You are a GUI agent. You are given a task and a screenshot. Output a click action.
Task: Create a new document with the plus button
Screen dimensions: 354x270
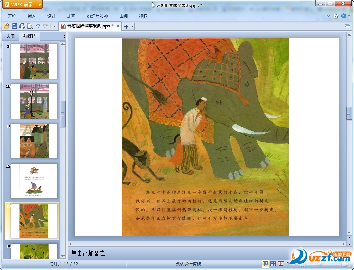click(126, 27)
